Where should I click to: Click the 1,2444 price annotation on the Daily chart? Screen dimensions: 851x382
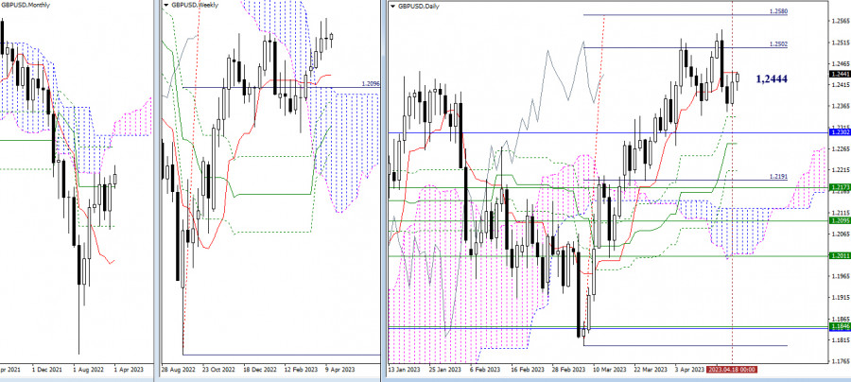point(772,79)
